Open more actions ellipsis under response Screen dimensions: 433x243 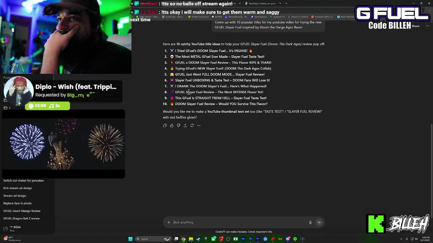(x=199, y=126)
